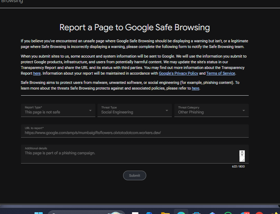
Task: Focus the URL to report field
Action: click(x=134, y=131)
